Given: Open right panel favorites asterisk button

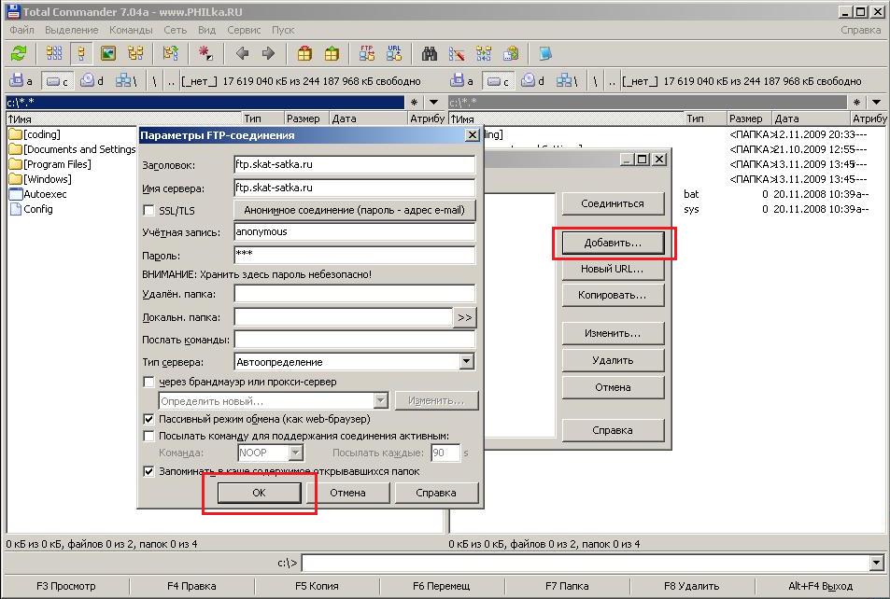Looking at the screenshot, I should [857, 103].
